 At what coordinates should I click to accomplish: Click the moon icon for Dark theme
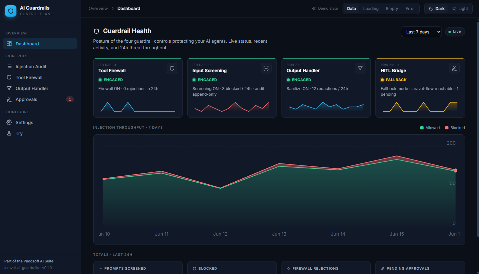tap(431, 9)
